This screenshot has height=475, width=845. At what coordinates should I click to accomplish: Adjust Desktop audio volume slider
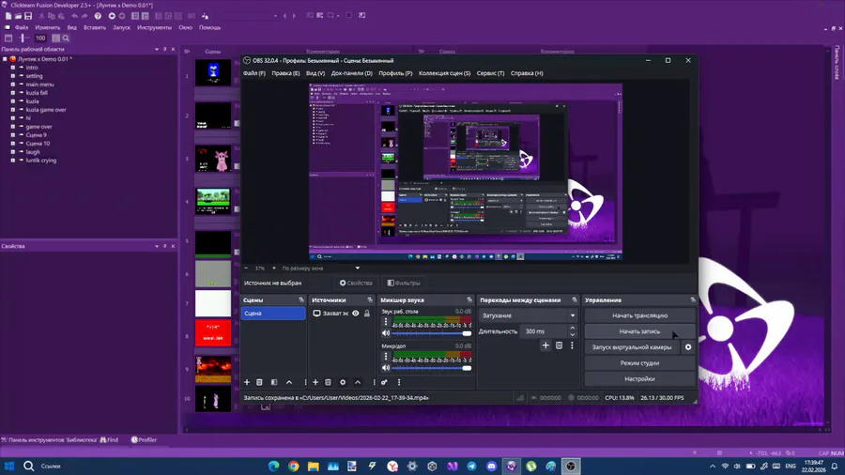(x=431, y=333)
